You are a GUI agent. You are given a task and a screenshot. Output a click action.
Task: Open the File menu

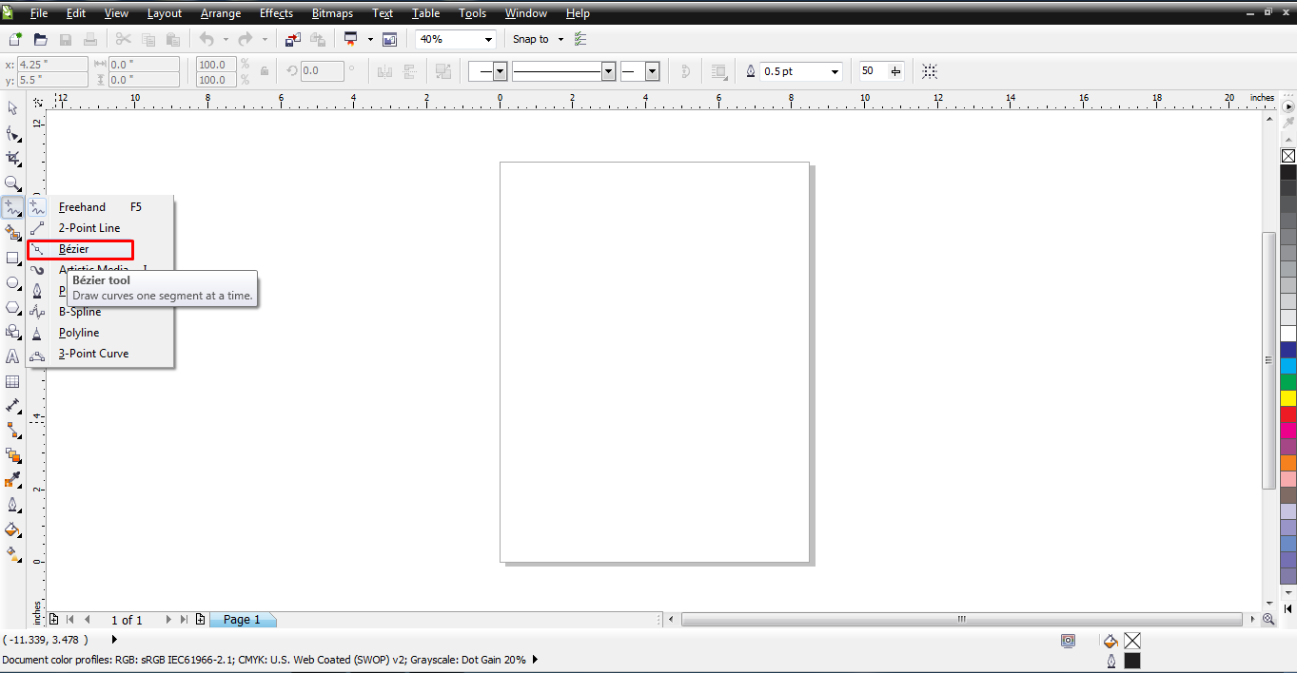(x=39, y=13)
